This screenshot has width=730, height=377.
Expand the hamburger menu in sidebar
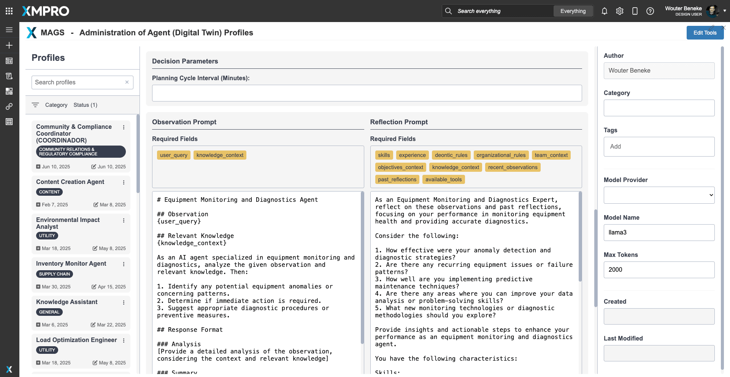click(9, 30)
